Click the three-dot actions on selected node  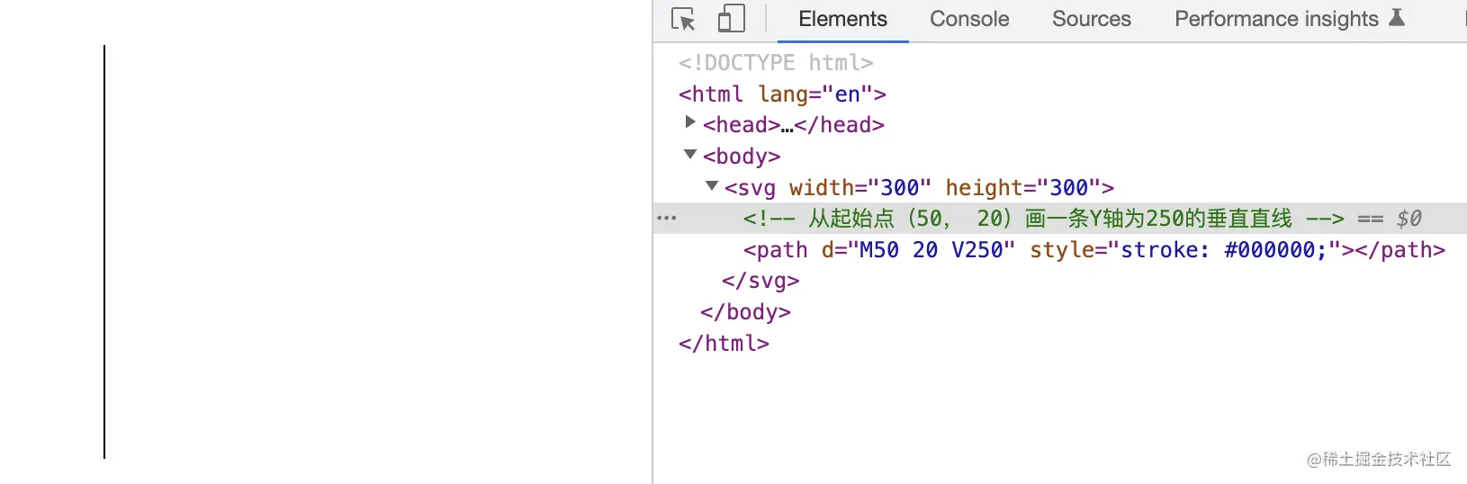666,219
